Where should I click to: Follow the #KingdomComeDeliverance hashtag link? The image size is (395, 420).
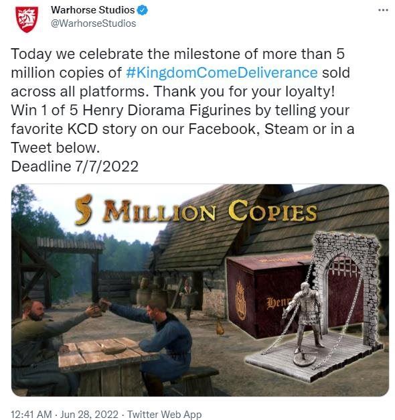(222, 72)
